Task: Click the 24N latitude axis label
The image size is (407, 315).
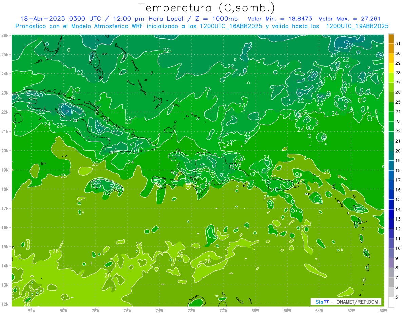Action: tap(5, 74)
